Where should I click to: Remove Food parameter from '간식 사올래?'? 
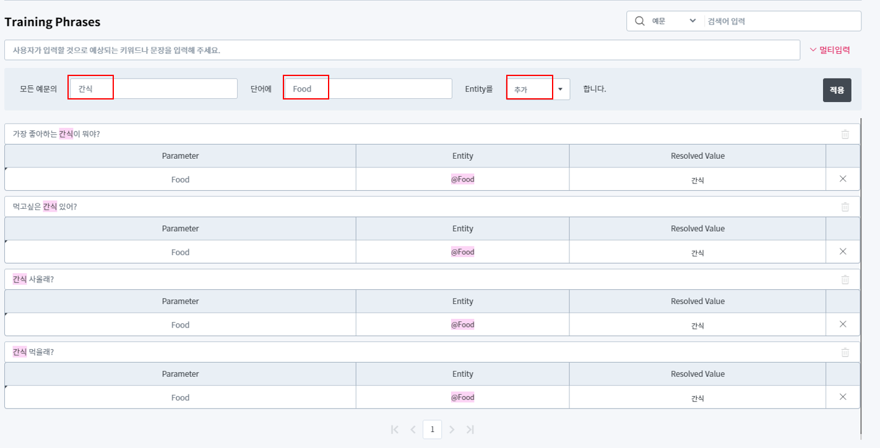842,324
